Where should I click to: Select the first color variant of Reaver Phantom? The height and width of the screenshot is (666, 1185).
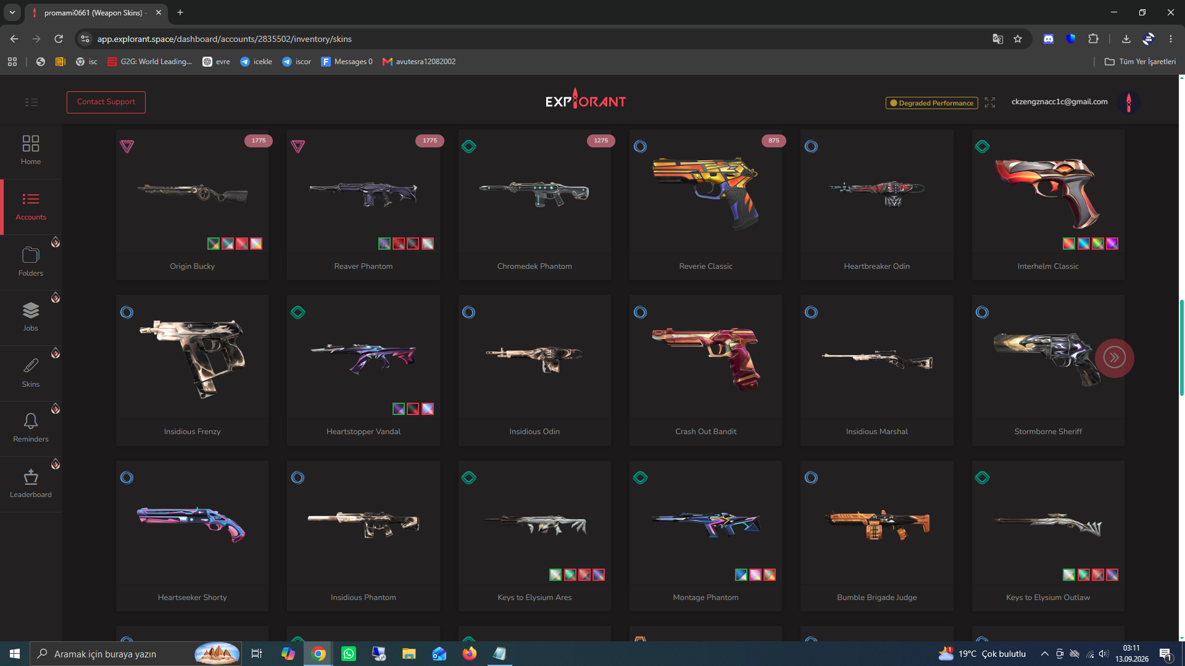click(385, 244)
